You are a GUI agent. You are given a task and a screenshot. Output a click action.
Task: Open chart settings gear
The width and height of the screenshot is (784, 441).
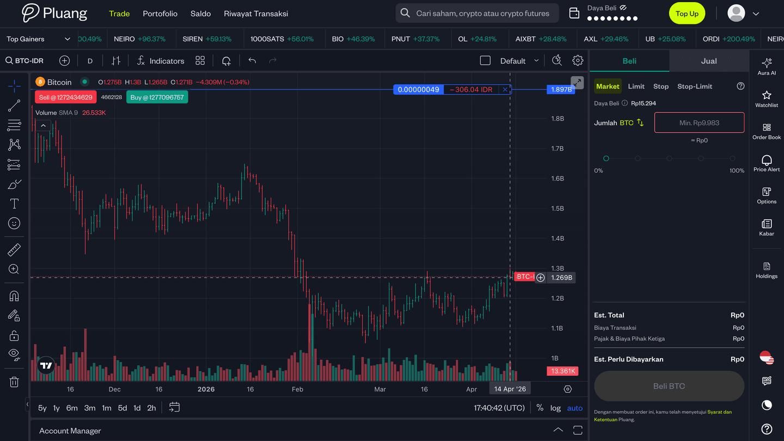[x=578, y=61]
